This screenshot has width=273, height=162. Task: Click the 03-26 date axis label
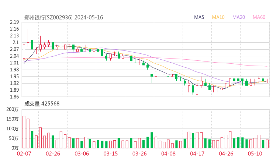pyautogui.click(x=139, y=154)
